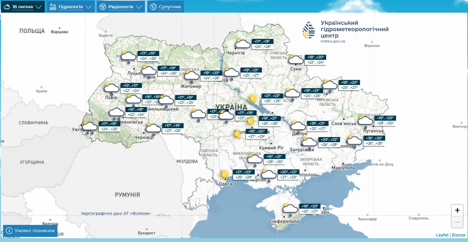The height and width of the screenshot is (242, 468).
Task: Click Simferopol temperature label +25°...+27°
Action: pyautogui.click(x=309, y=211)
